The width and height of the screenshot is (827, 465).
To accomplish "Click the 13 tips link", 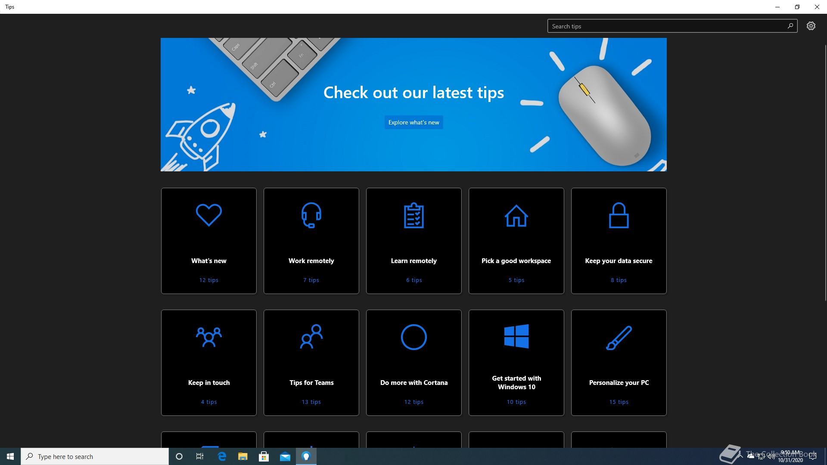I will click(x=311, y=402).
